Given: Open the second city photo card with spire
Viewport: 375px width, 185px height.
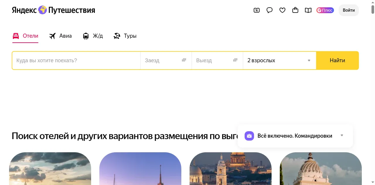Looking at the screenshot, I should (x=140, y=169).
